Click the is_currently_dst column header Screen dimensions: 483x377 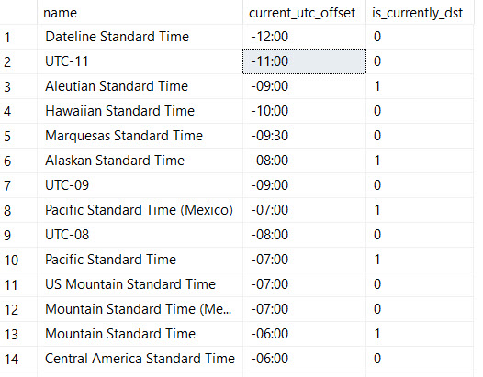420,12
